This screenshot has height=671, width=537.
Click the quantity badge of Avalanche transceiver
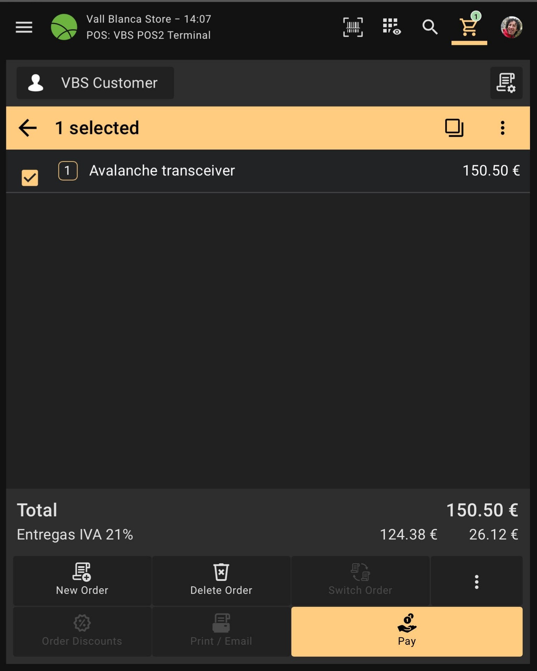click(x=68, y=171)
